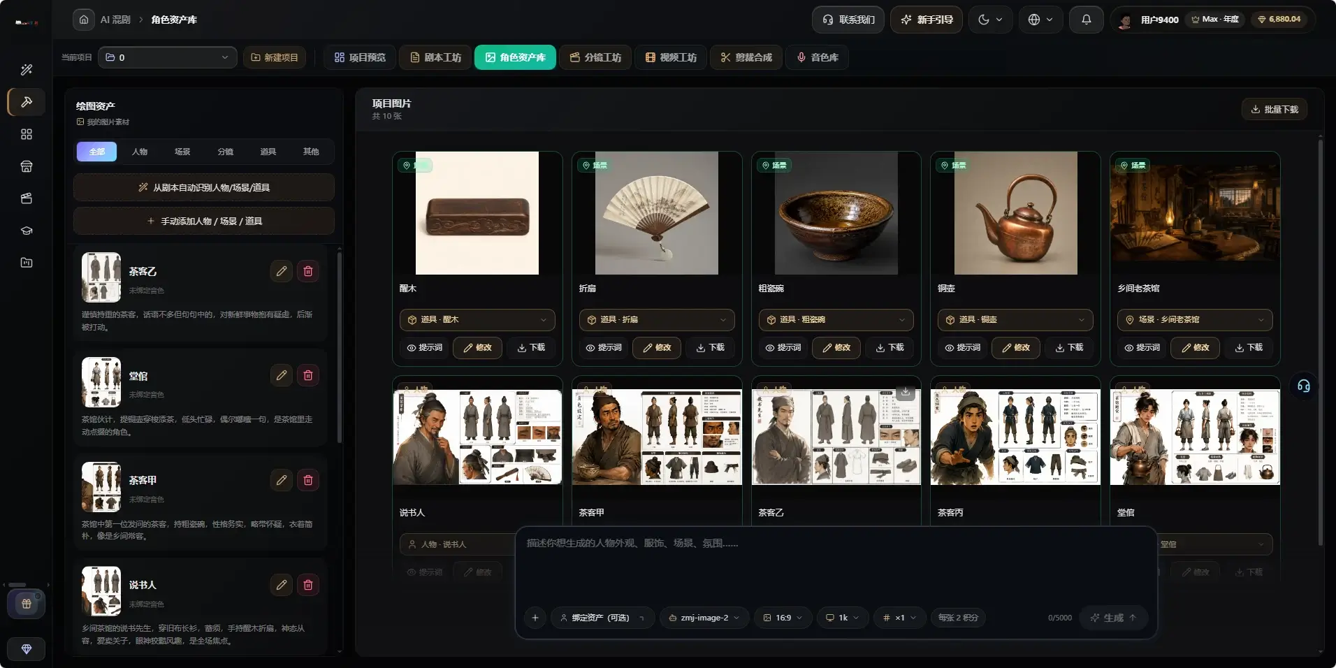Delete the 茶客甲 asset with its trash icon
The width and height of the screenshot is (1336, 668).
pyautogui.click(x=308, y=480)
